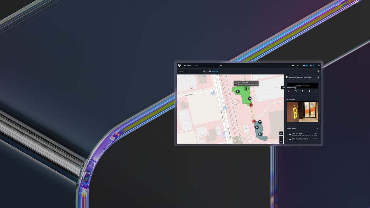Viewport: 370px width, 208px height.
Task: Click the door video player thumbnail
Action: (303, 112)
